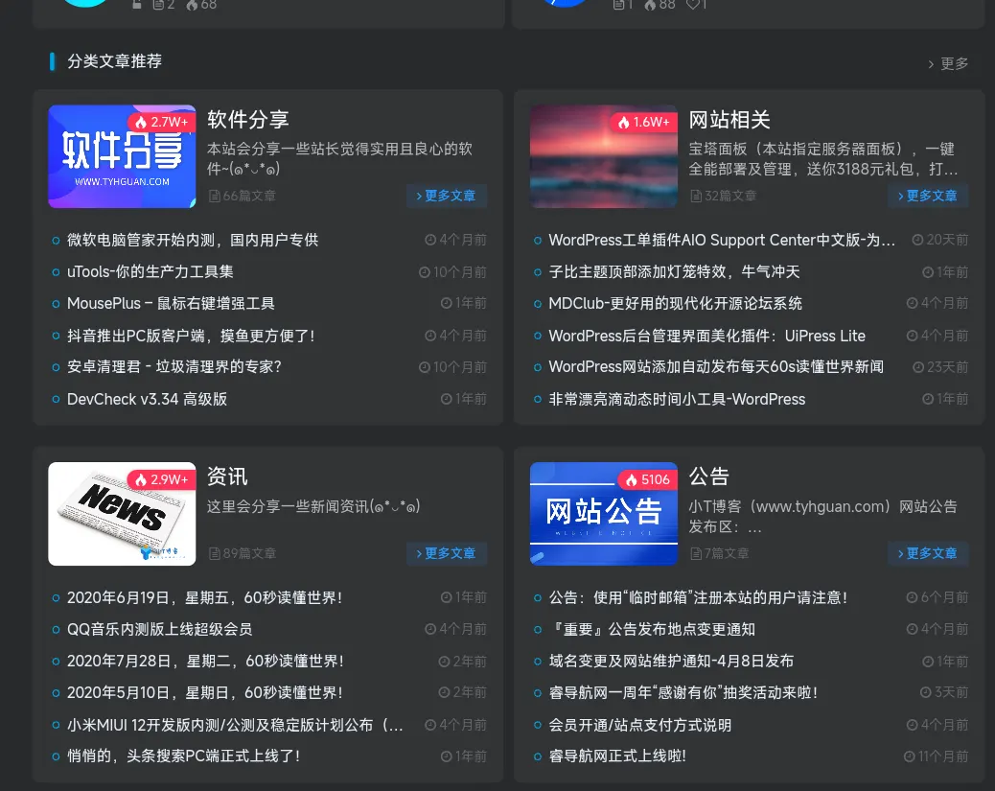Click 更多文章 in 公告 card
Image resolution: width=995 pixels, height=791 pixels.
coord(928,553)
